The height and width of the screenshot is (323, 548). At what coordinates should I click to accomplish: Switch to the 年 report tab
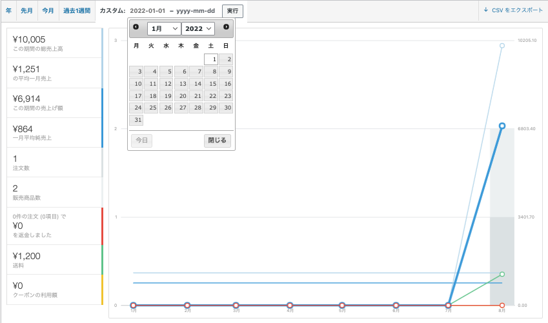8,10
